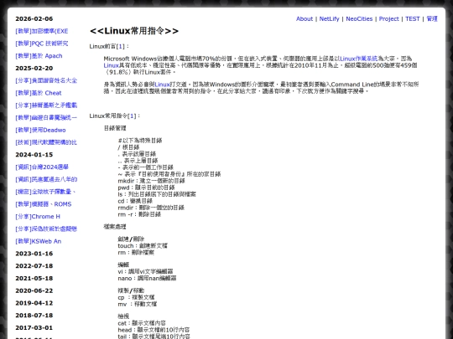Click the cd command line
453x339 pixels.
135,201
